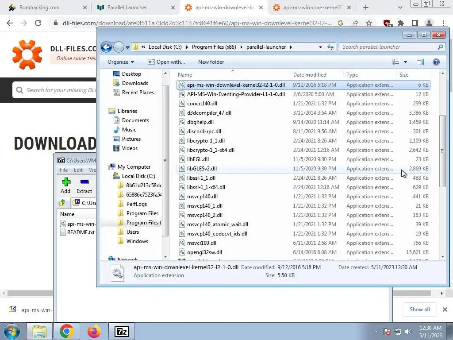Click Program Files (x86) breadcrumb
This screenshot has height=340, width=453.
click(214, 47)
